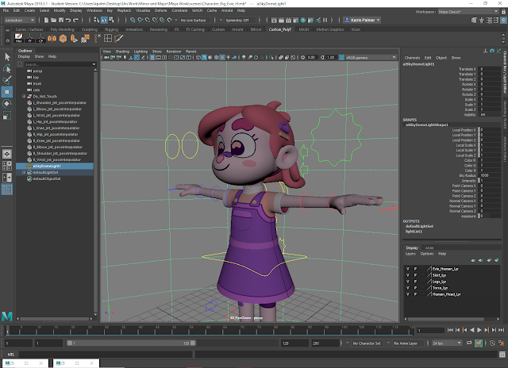Open the layer editor Options menu
The height and width of the screenshot is (368, 508).
tap(427, 254)
